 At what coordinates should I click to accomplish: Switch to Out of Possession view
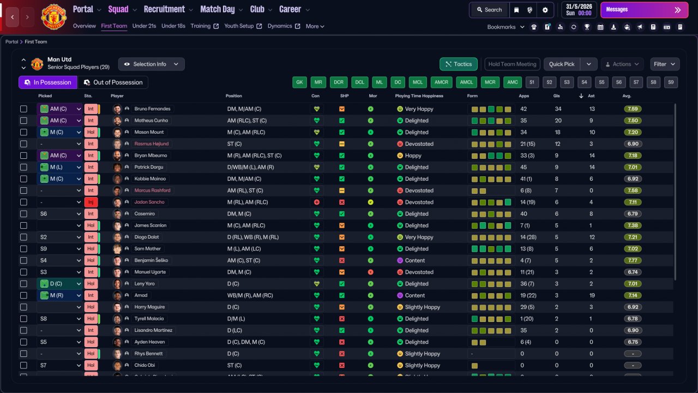[x=113, y=82]
